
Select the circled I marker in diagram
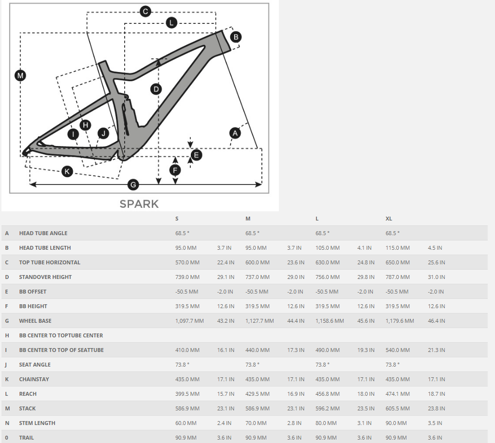click(73, 134)
